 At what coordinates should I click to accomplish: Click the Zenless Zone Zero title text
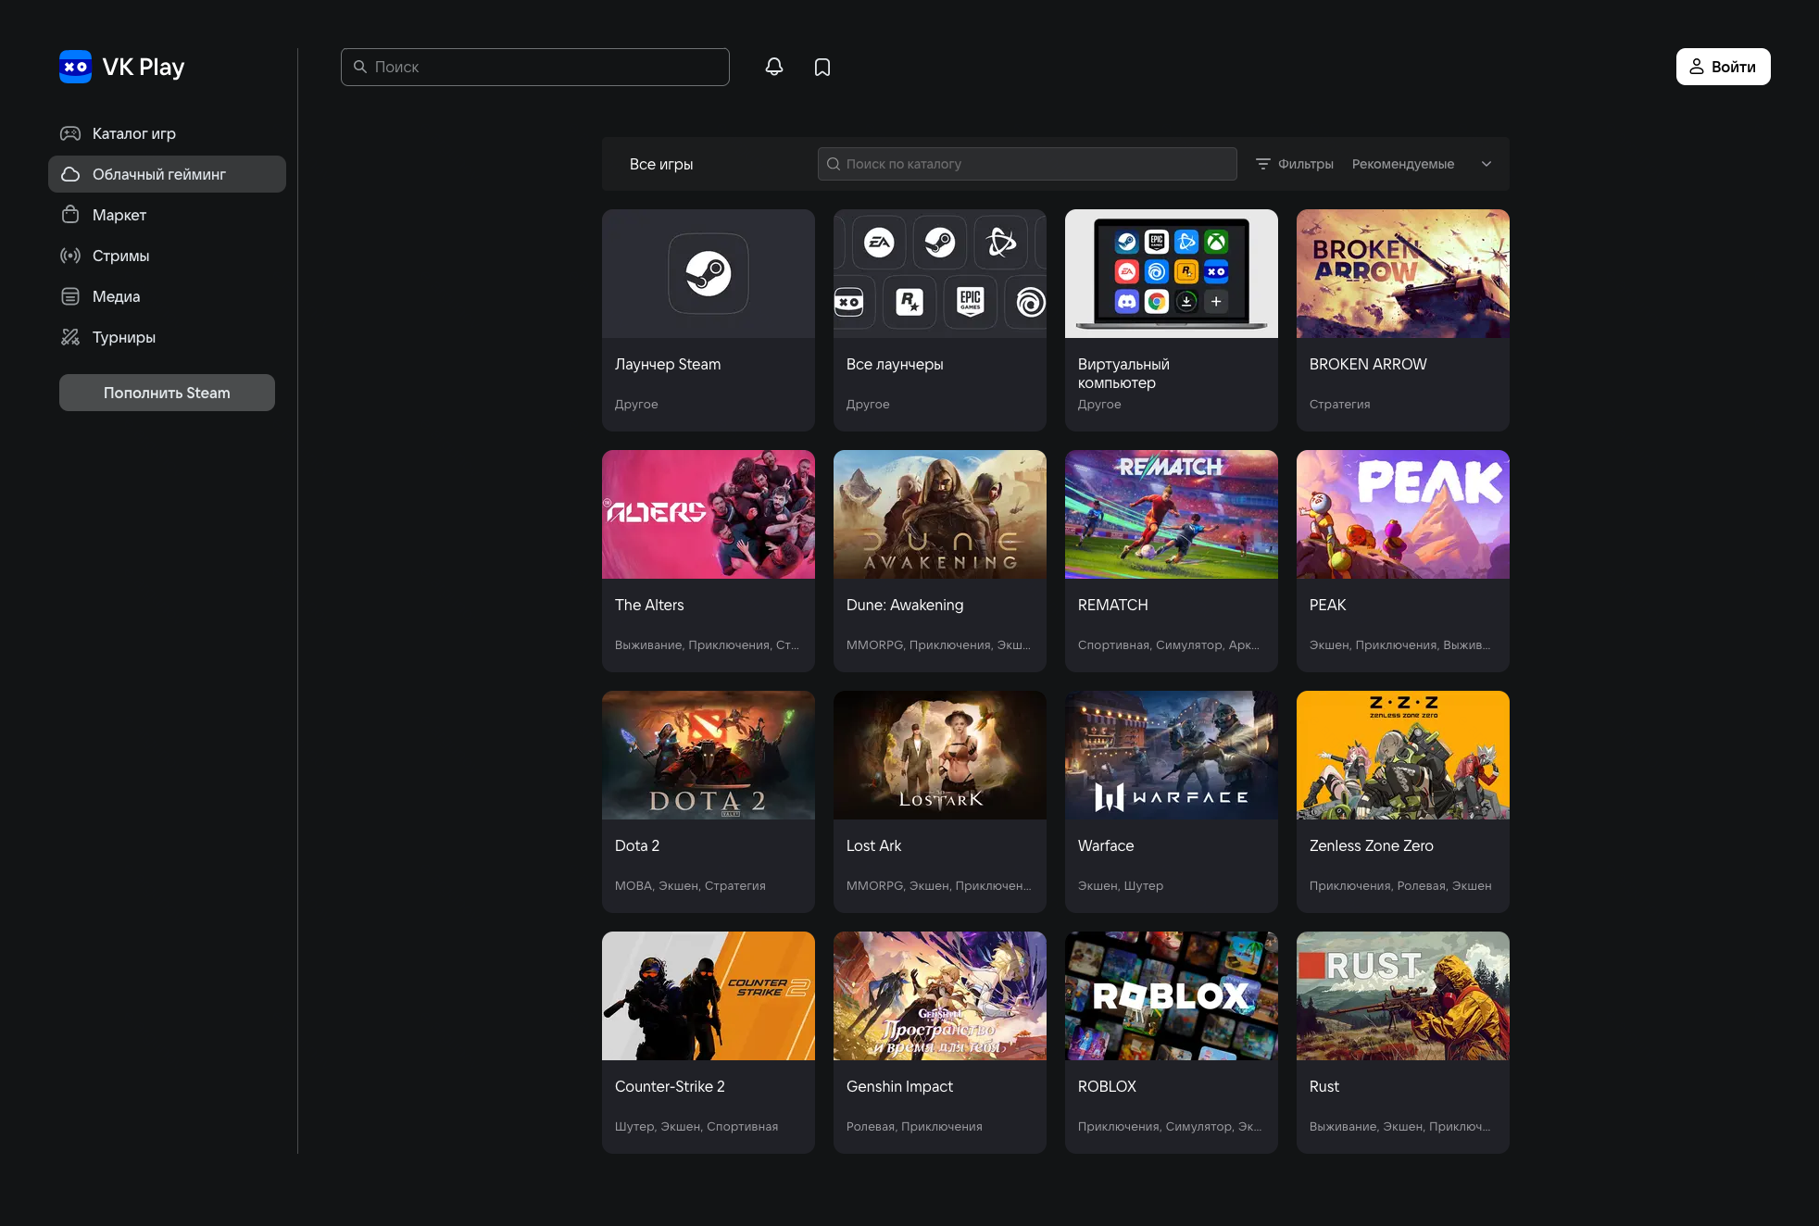(x=1372, y=846)
